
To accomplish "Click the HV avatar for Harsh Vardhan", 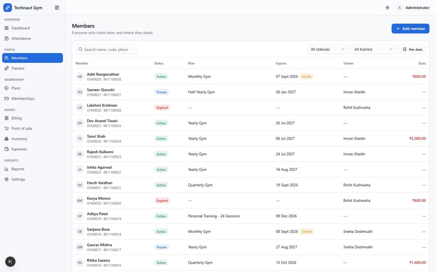I will [80, 185].
